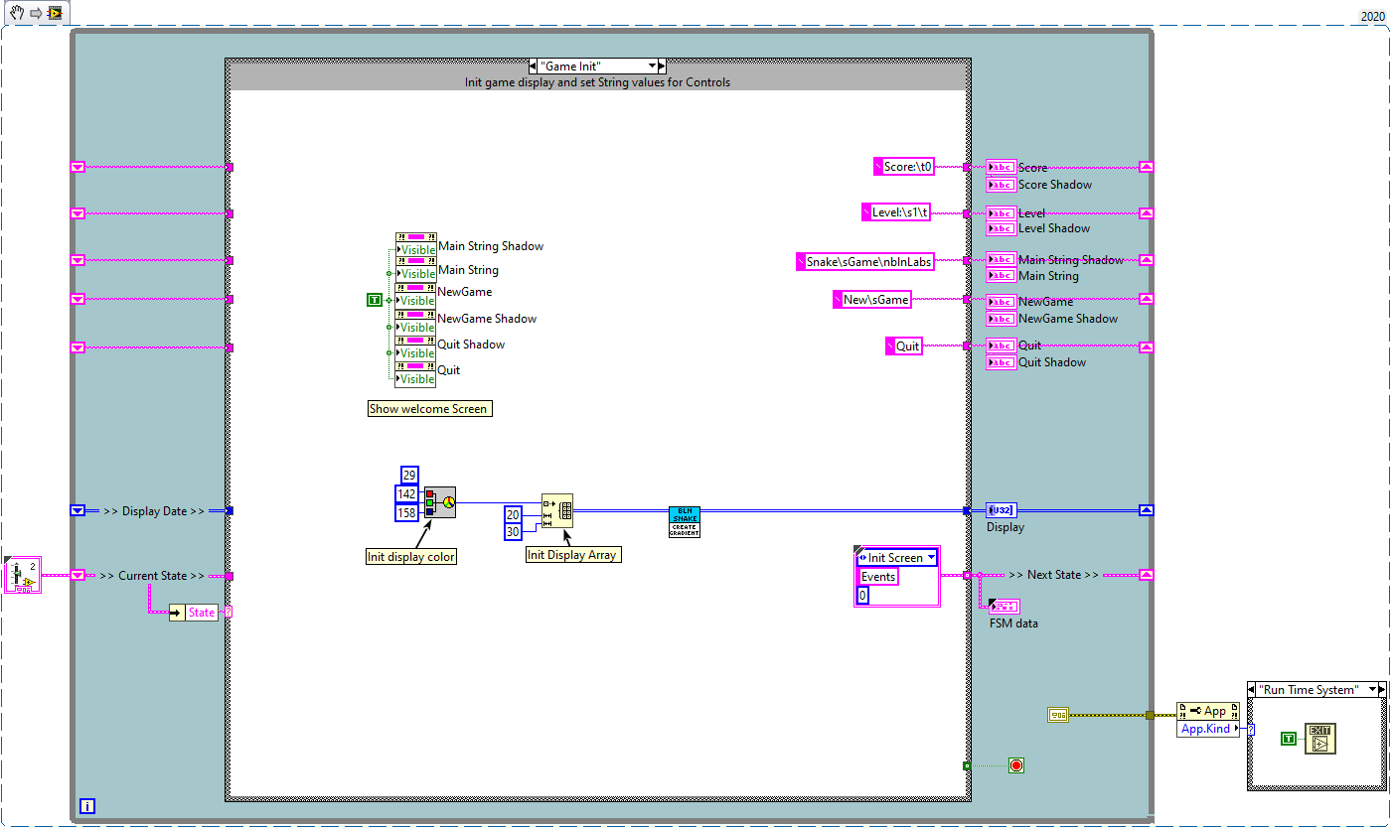Toggle the True constant wired to Visible nodes
Screen dimensions: 1391x828
coord(375,300)
